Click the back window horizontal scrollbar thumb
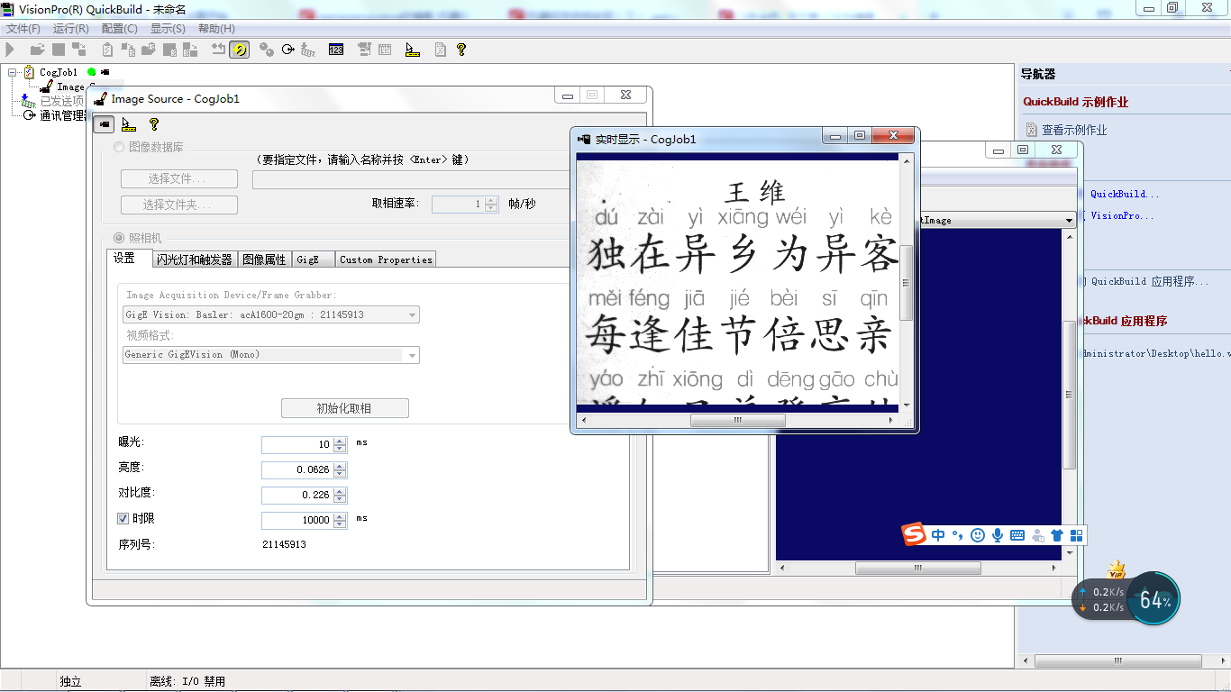Viewport: 1231px width, 692px height. [916, 569]
